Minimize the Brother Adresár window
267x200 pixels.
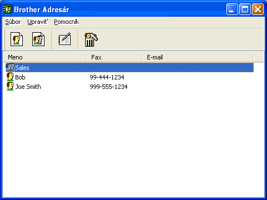point(232,9)
